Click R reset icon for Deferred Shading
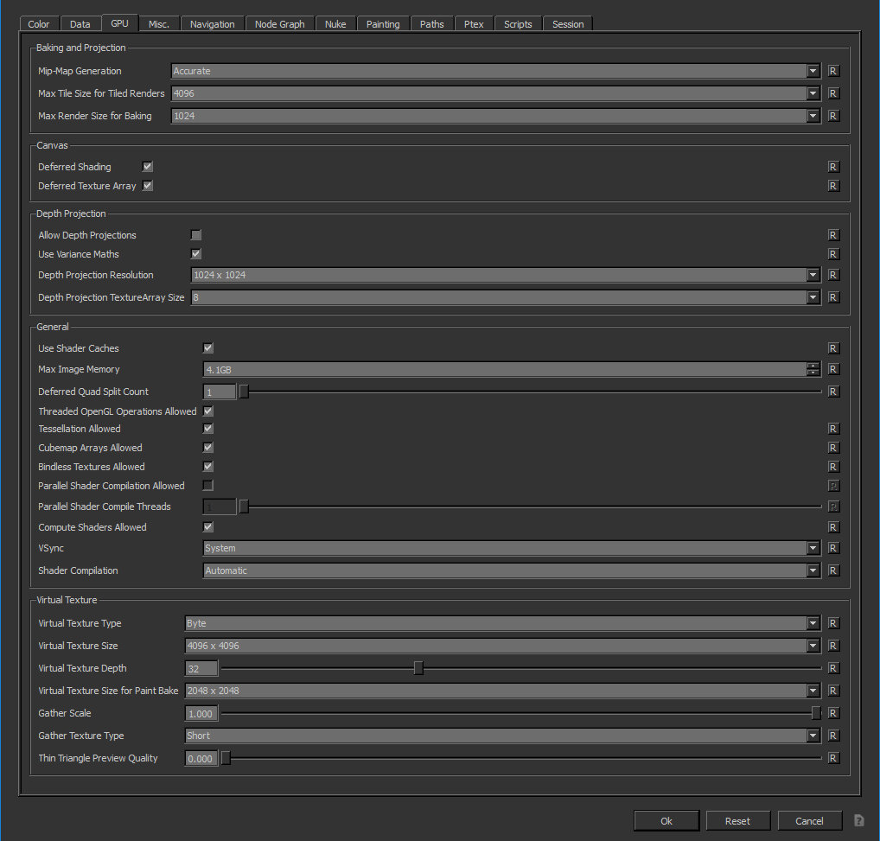Viewport: 880px width, 841px height. point(833,167)
